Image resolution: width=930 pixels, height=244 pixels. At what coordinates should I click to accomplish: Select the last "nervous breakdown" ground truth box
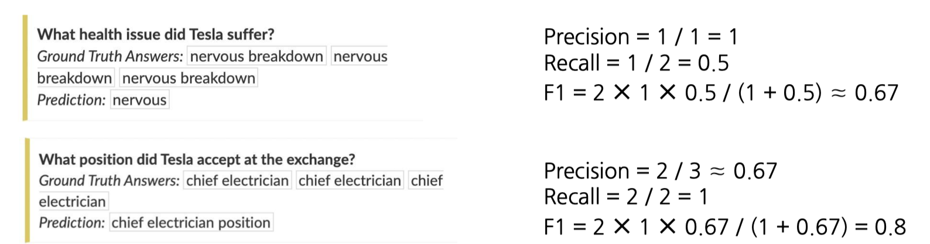coord(189,78)
